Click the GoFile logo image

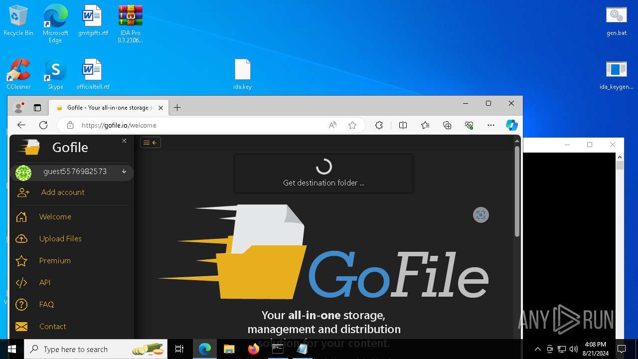tap(324, 252)
